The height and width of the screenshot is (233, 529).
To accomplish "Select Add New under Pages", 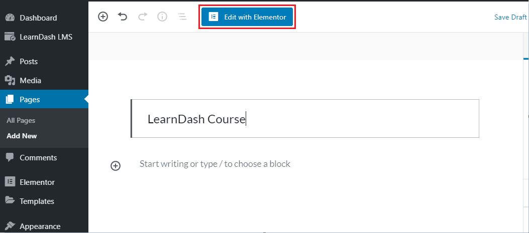I will 22,136.
